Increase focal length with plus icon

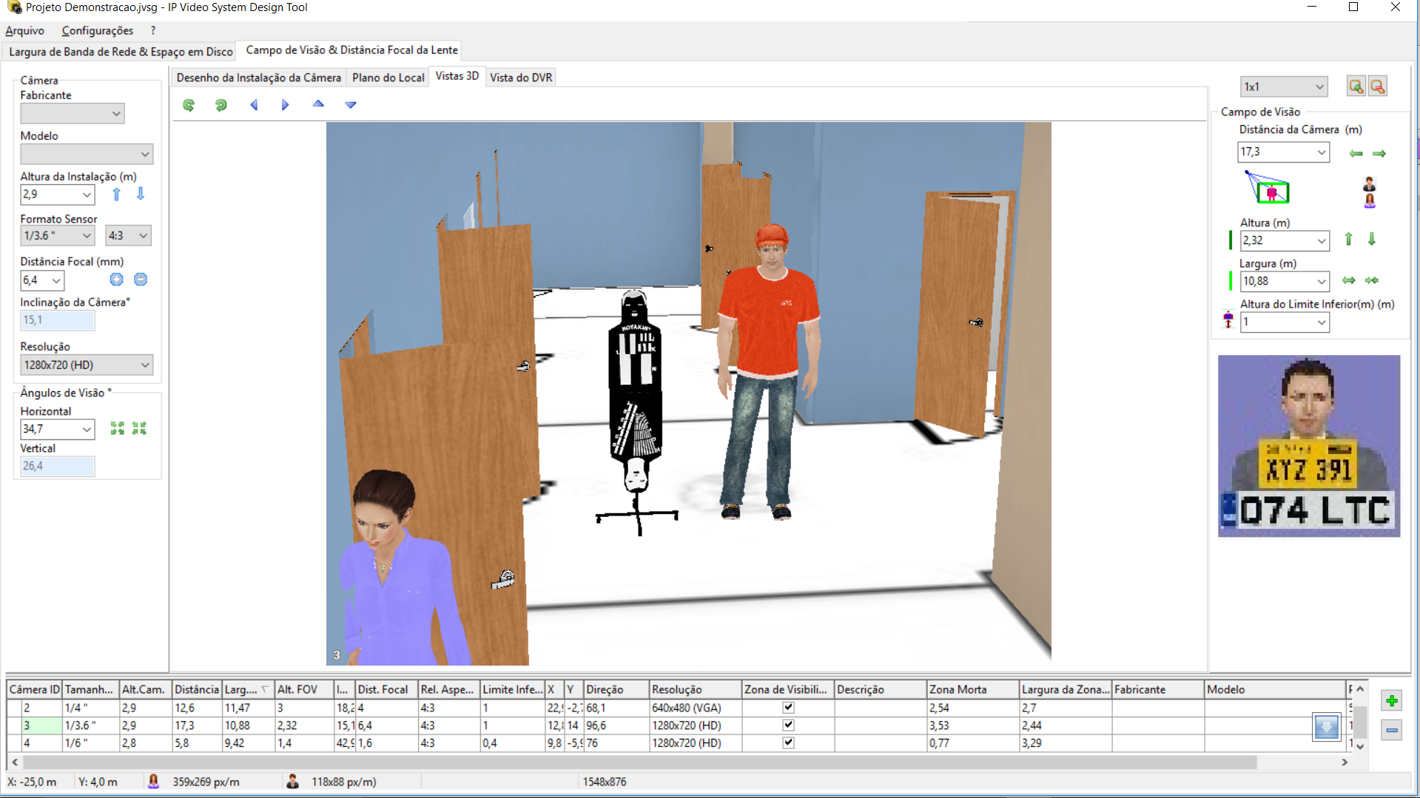tap(116, 280)
